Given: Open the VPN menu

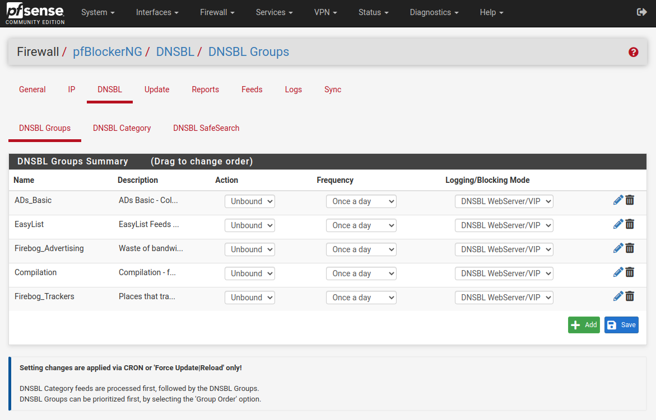Looking at the screenshot, I should tap(325, 12).
